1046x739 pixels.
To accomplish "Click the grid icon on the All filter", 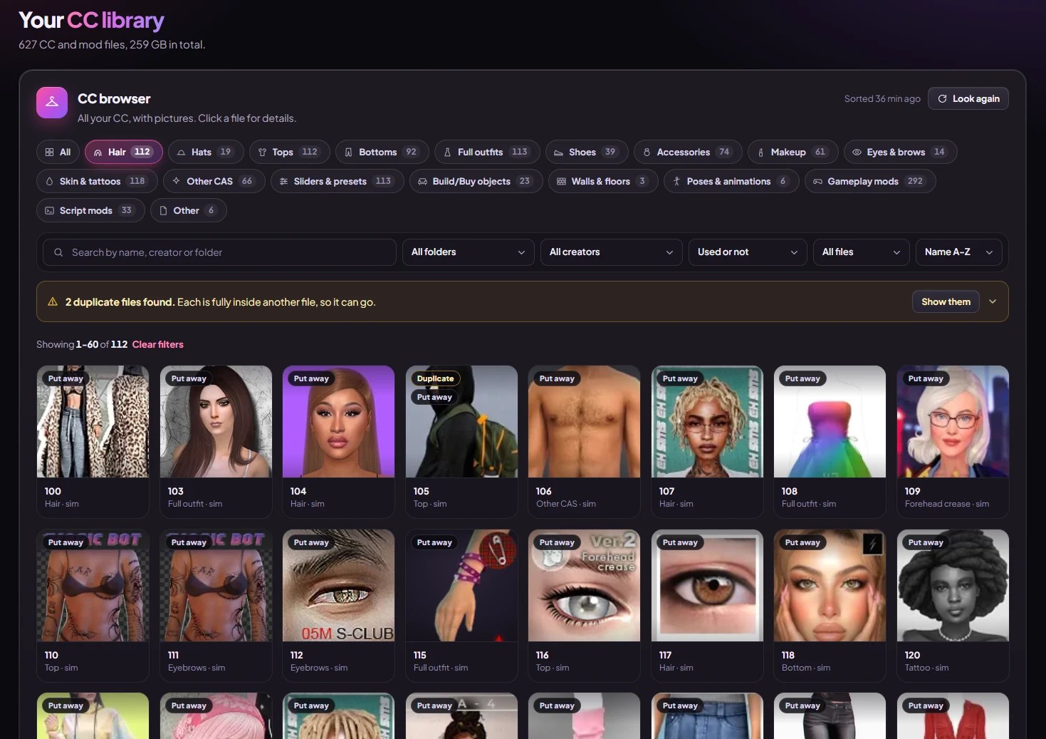I will [x=49, y=153].
